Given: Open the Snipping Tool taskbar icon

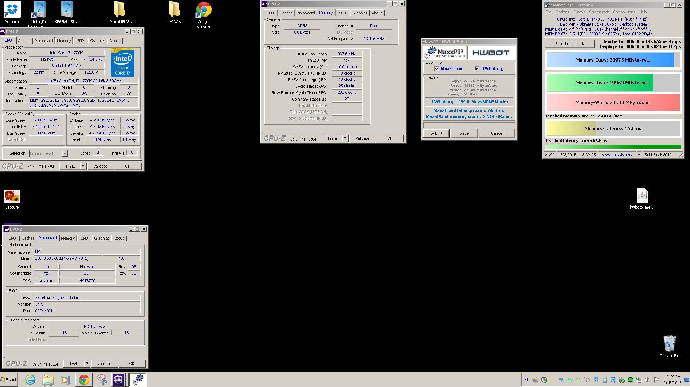Looking at the screenshot, I should coord(102,380).
